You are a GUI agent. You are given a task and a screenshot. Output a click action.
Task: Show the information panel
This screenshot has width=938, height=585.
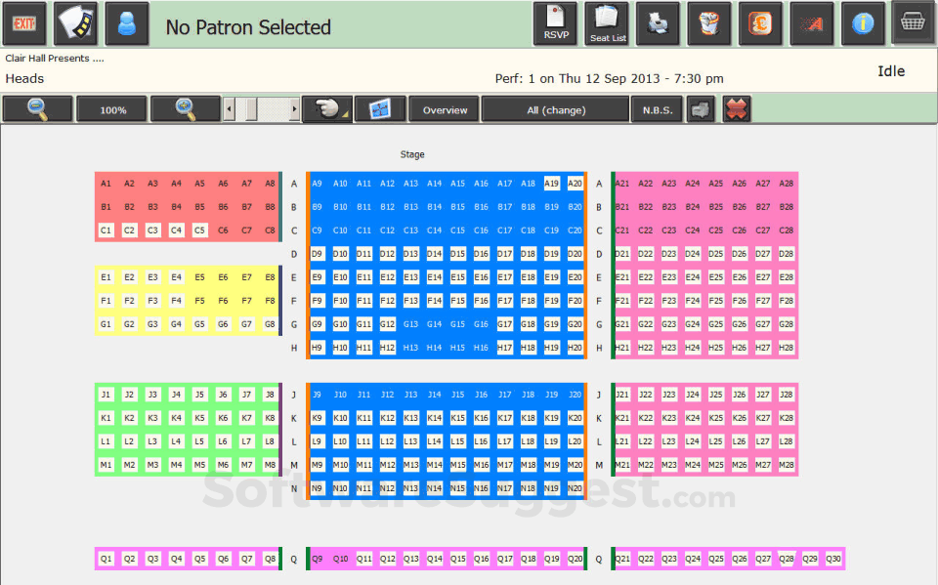pos(863,23)
